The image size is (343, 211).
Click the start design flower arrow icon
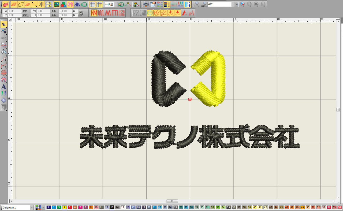click(136, 4)
